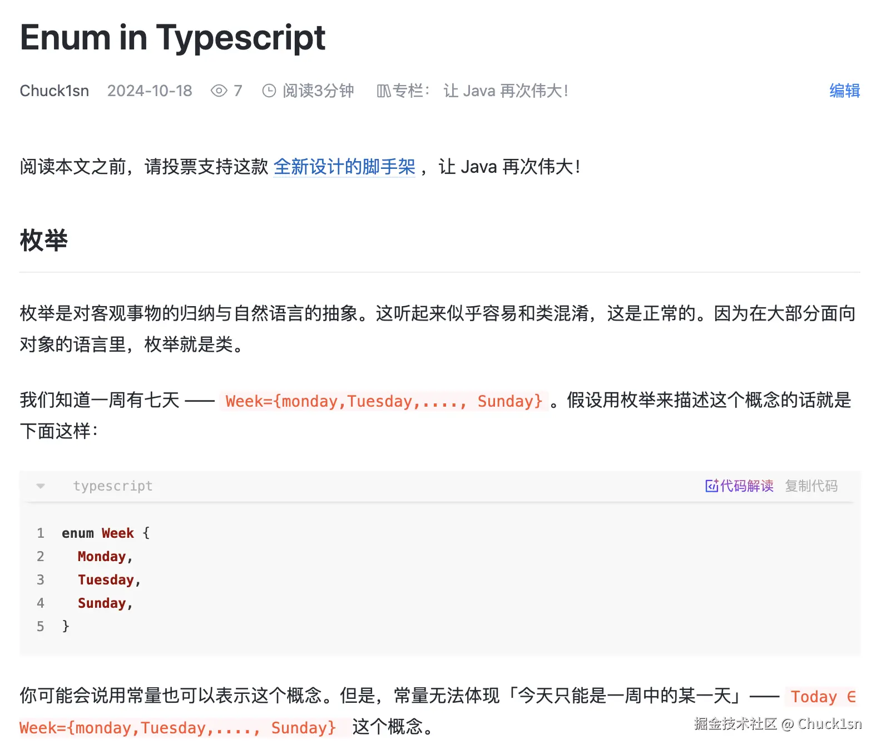This screenshot has height=750, width=881.
Task: Click the 2024-10-18 publish date
Action: [150, 91]
